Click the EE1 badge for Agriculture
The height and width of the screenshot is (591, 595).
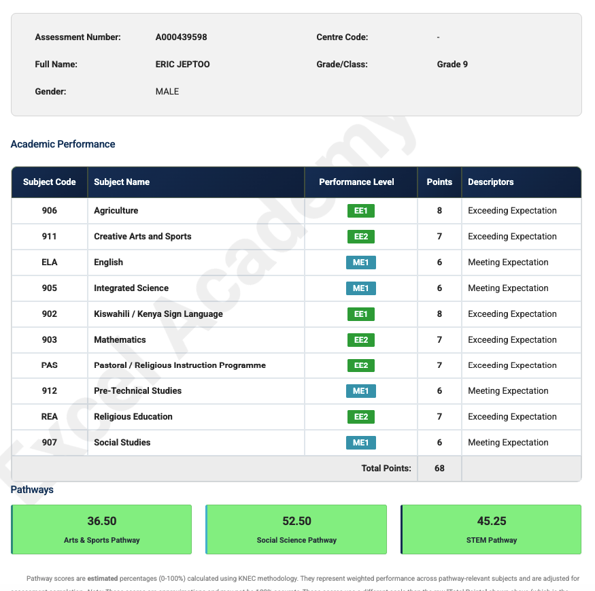360,210
